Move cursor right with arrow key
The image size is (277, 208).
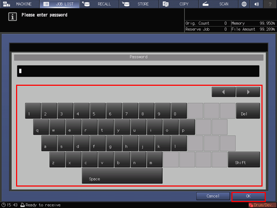(248, 92)
